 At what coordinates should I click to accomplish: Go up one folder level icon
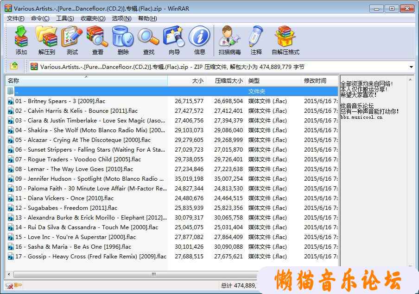tap(14, 66)
